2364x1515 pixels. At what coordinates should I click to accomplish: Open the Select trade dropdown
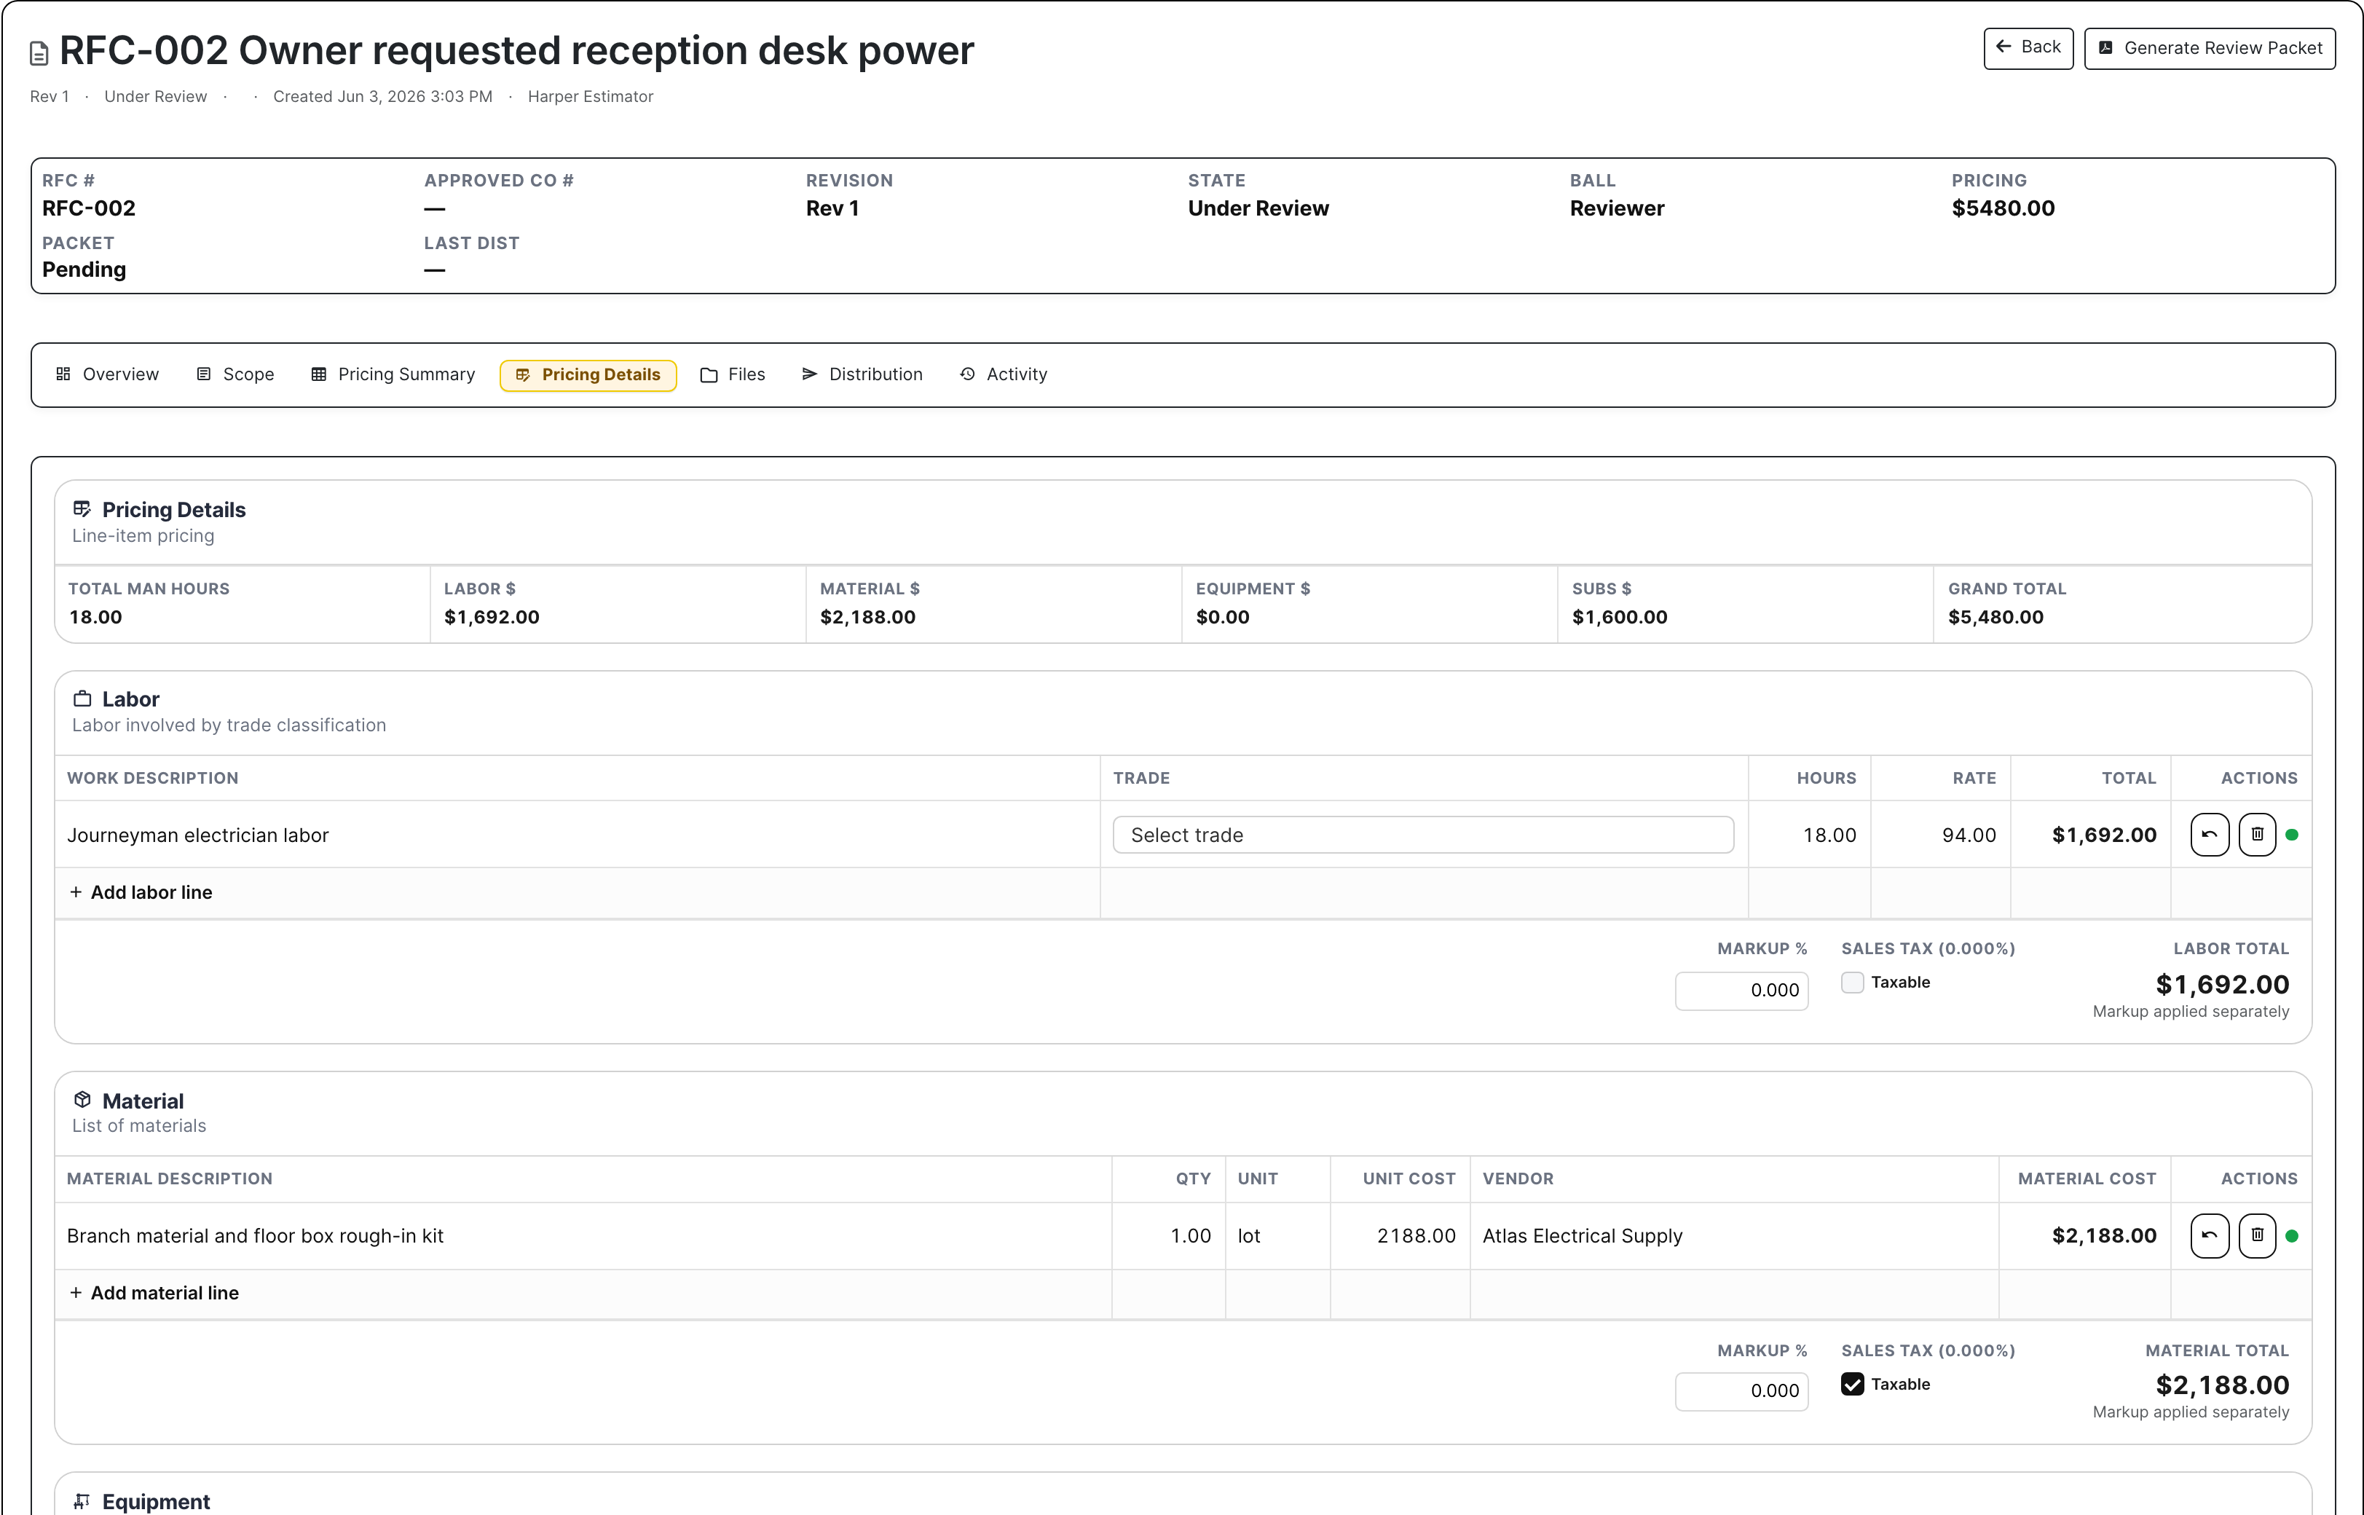coord(1423,835)
